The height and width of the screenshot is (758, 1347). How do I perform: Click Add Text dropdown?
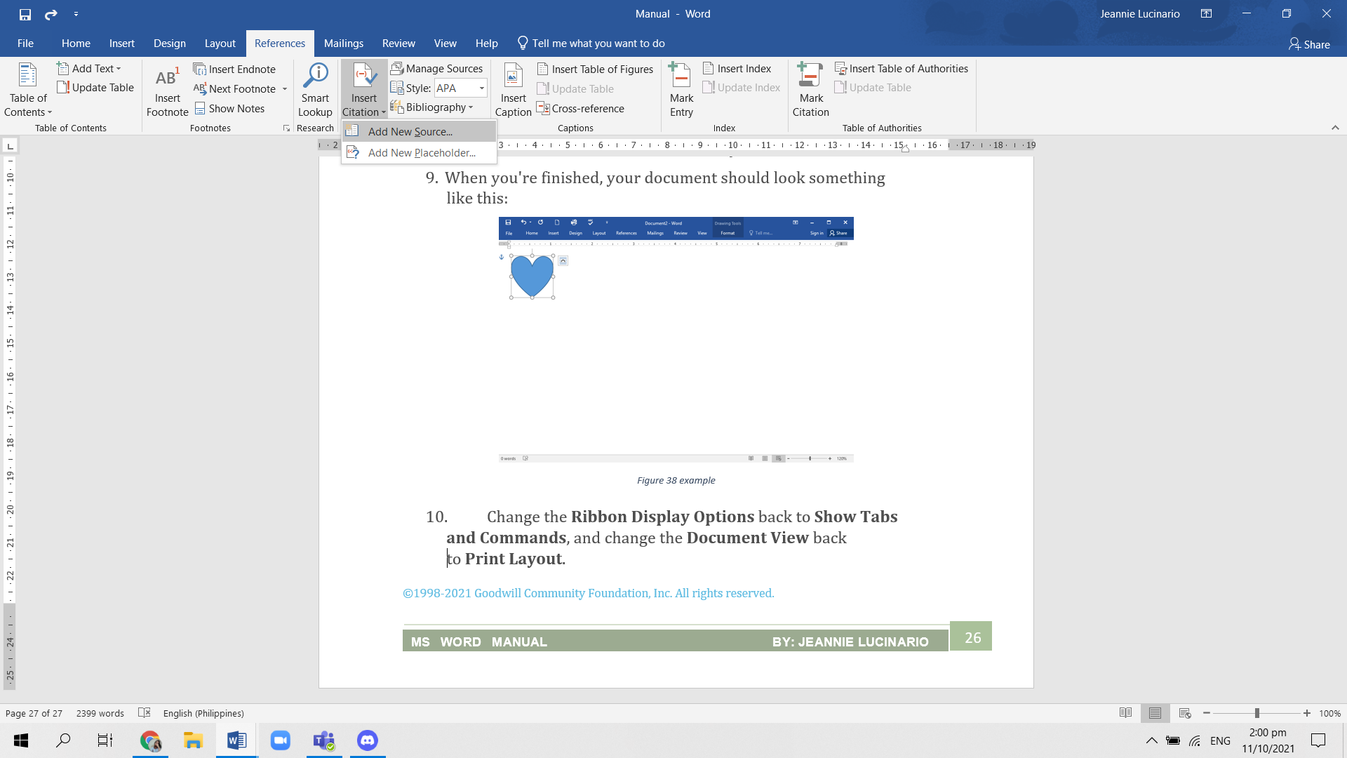(x=89, y=69)
